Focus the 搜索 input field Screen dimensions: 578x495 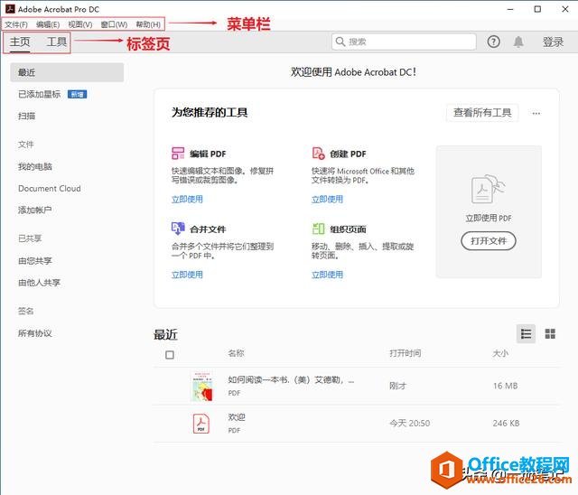[x=404, y=42]
